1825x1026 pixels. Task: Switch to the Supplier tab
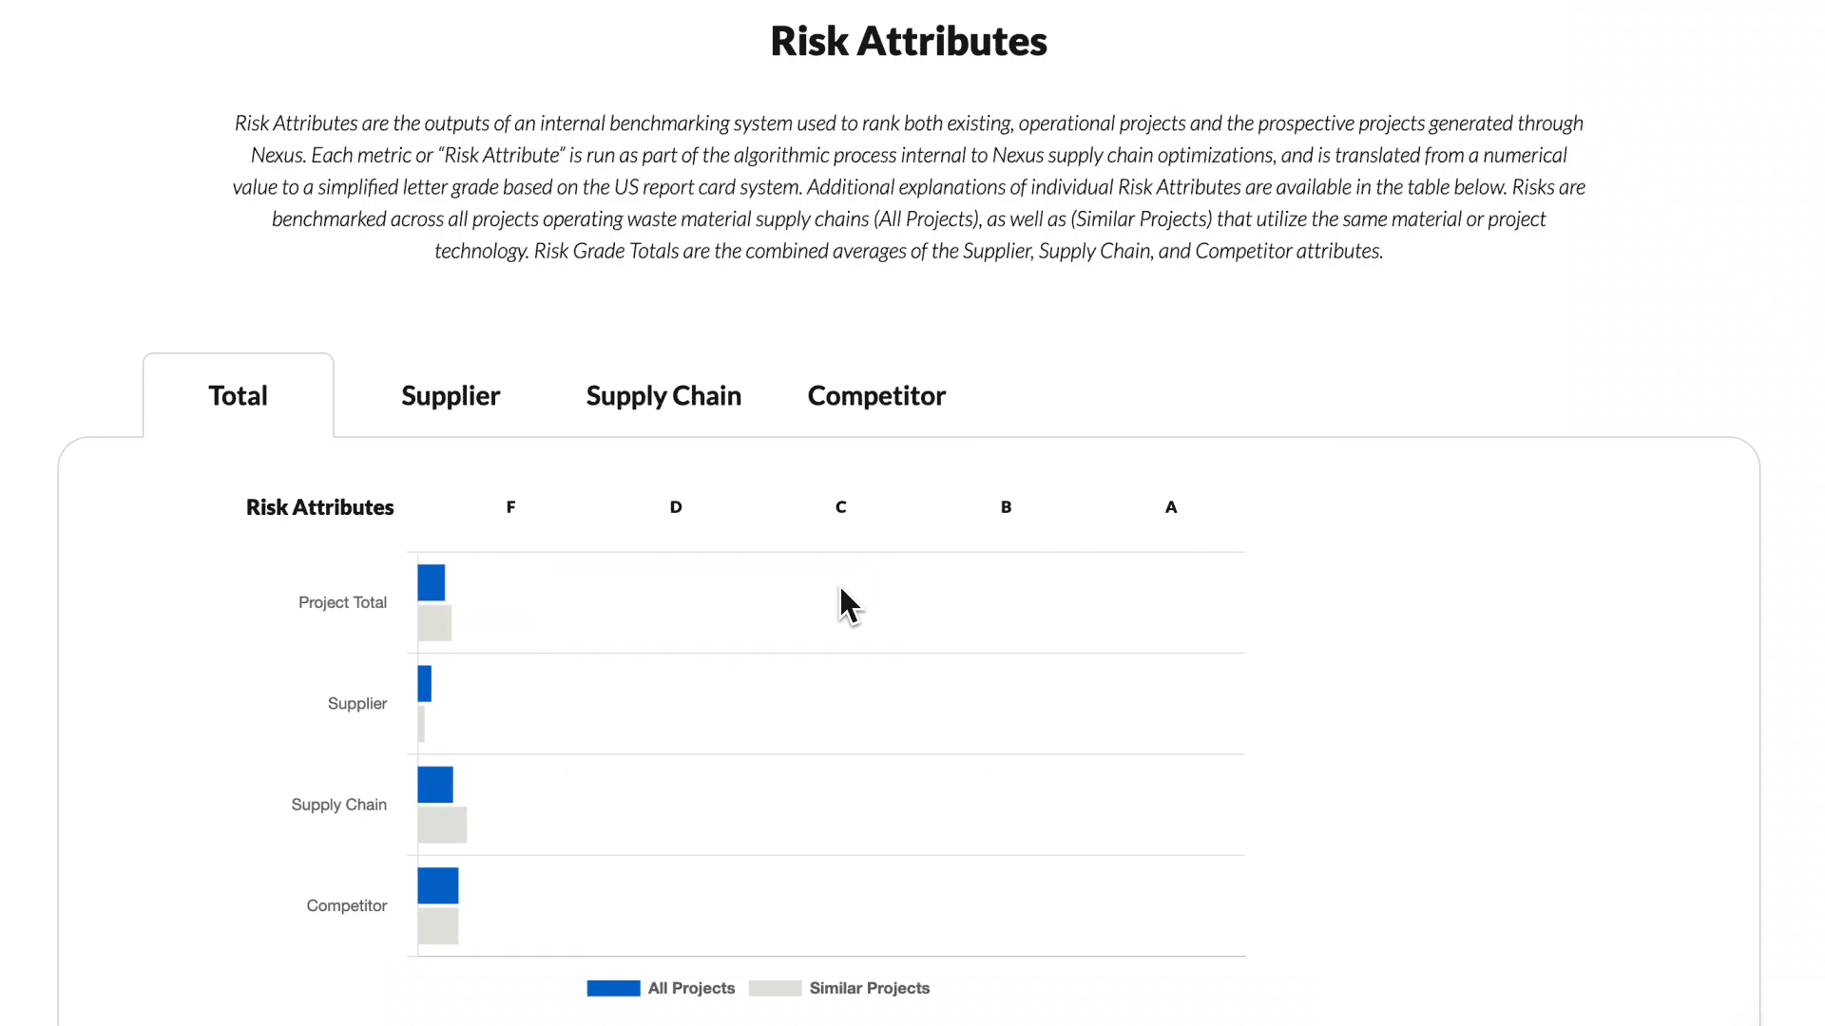coord(451,395)
